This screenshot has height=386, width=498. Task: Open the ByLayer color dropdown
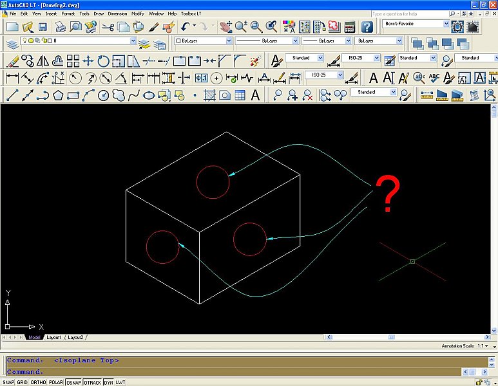(x=229, y=41)
